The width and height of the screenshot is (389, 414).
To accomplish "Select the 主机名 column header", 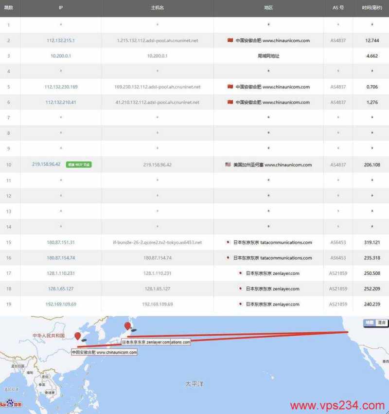I will pos(156,8).
